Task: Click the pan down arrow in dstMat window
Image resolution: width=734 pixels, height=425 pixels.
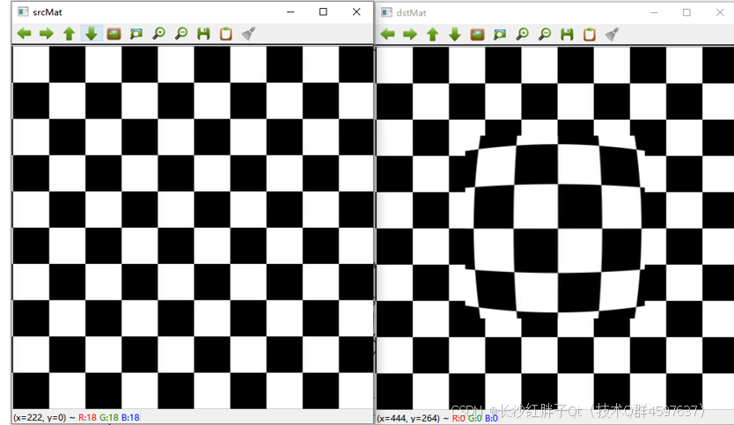Action: 455,33
